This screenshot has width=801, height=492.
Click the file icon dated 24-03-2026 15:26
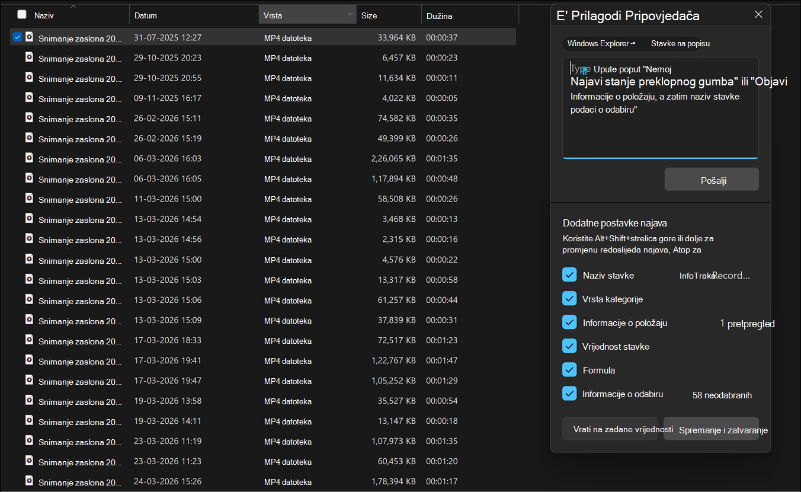29,481
